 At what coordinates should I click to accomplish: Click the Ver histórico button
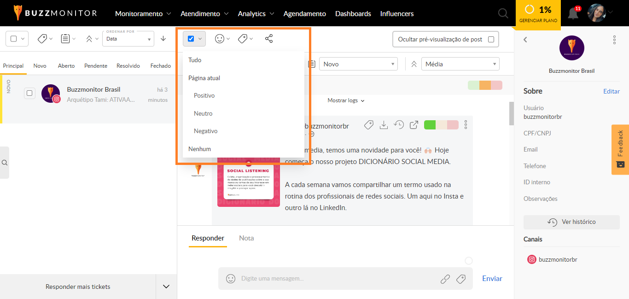pos(571,222)
